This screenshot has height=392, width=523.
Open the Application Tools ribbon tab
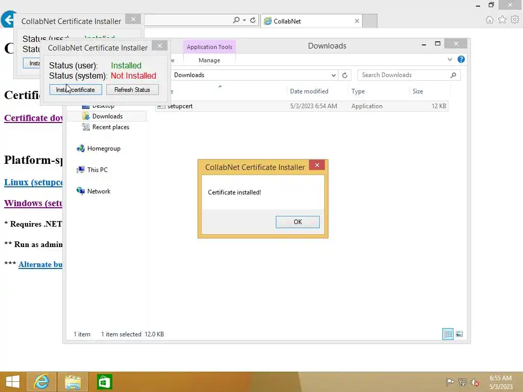(209, 47)
